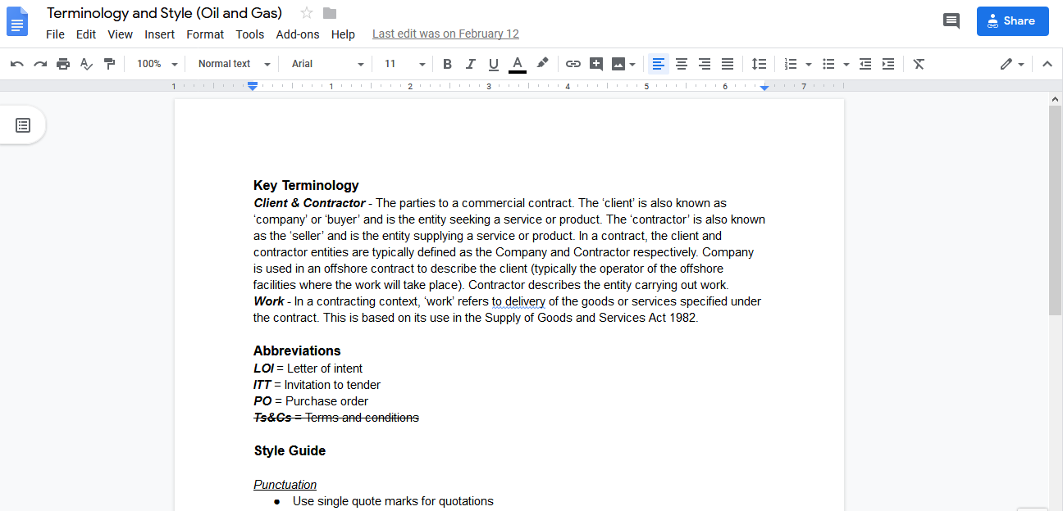
Task: Toggle bold formatting
Action: pyautogui.click(x=447, y=64)
